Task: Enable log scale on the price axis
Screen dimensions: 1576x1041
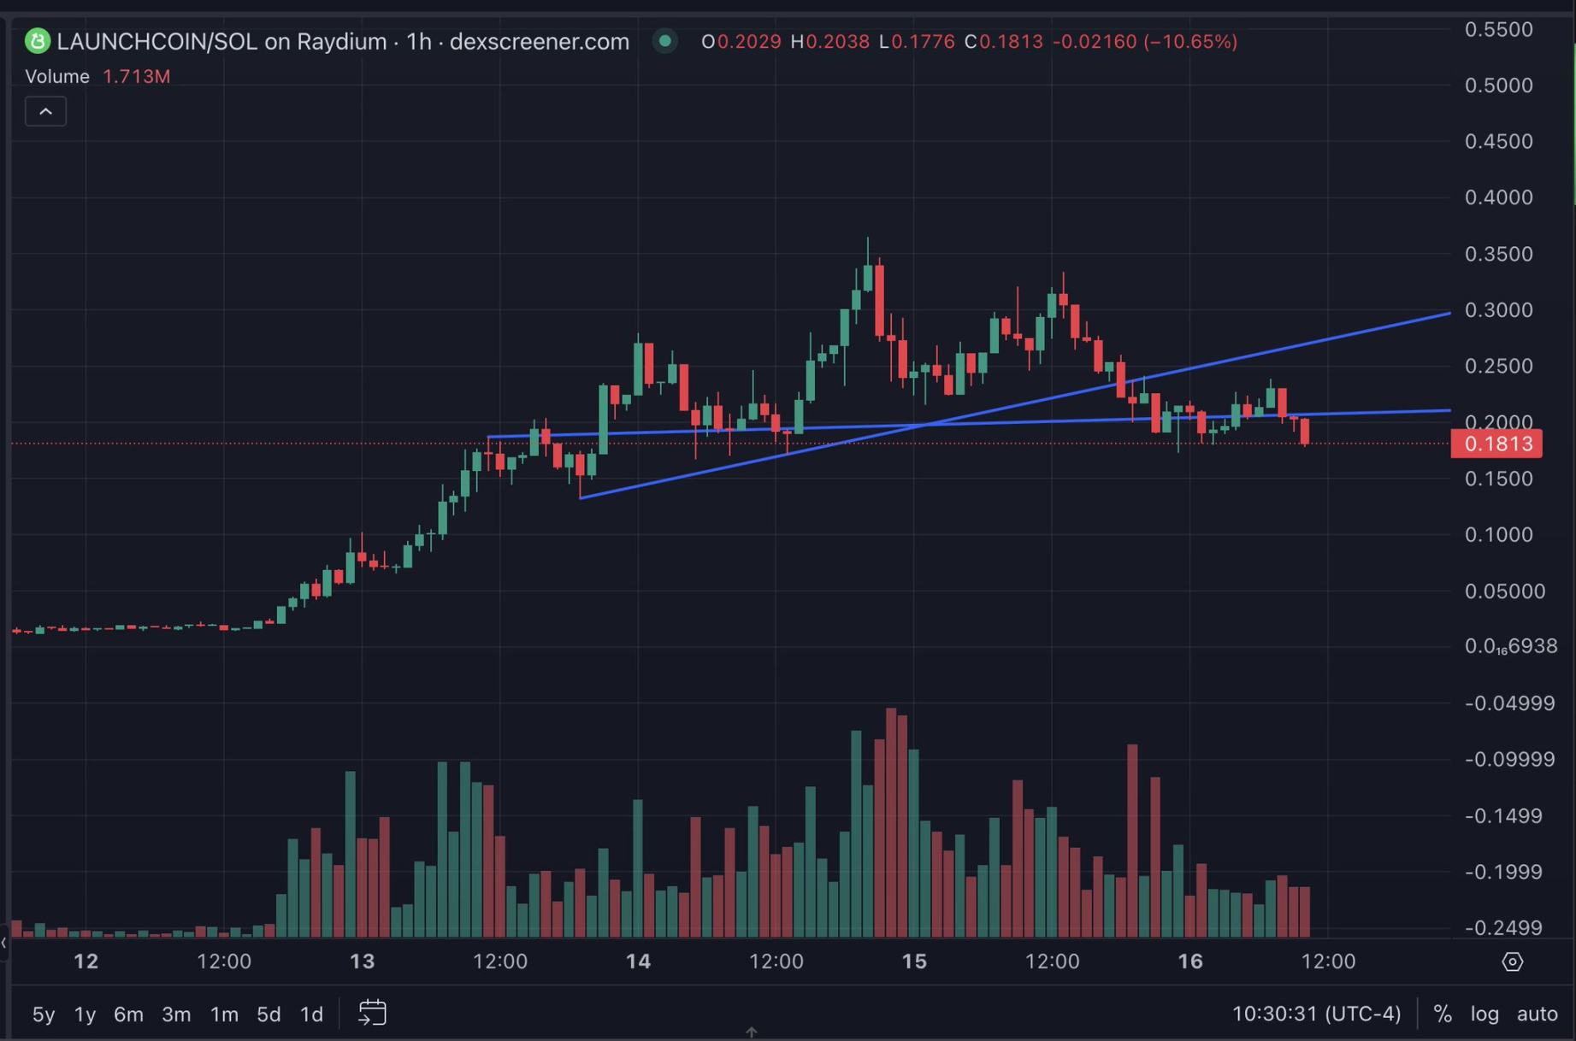Action: click(1485, 1014)
